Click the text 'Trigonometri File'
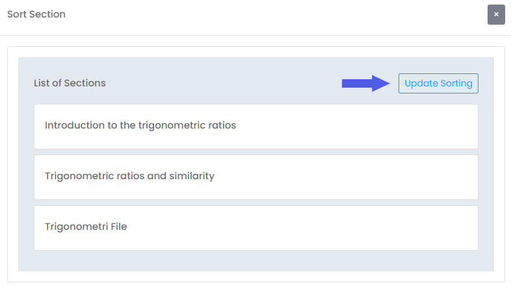Viewport: 511px width, 287px height. click(x=86, y=227)
